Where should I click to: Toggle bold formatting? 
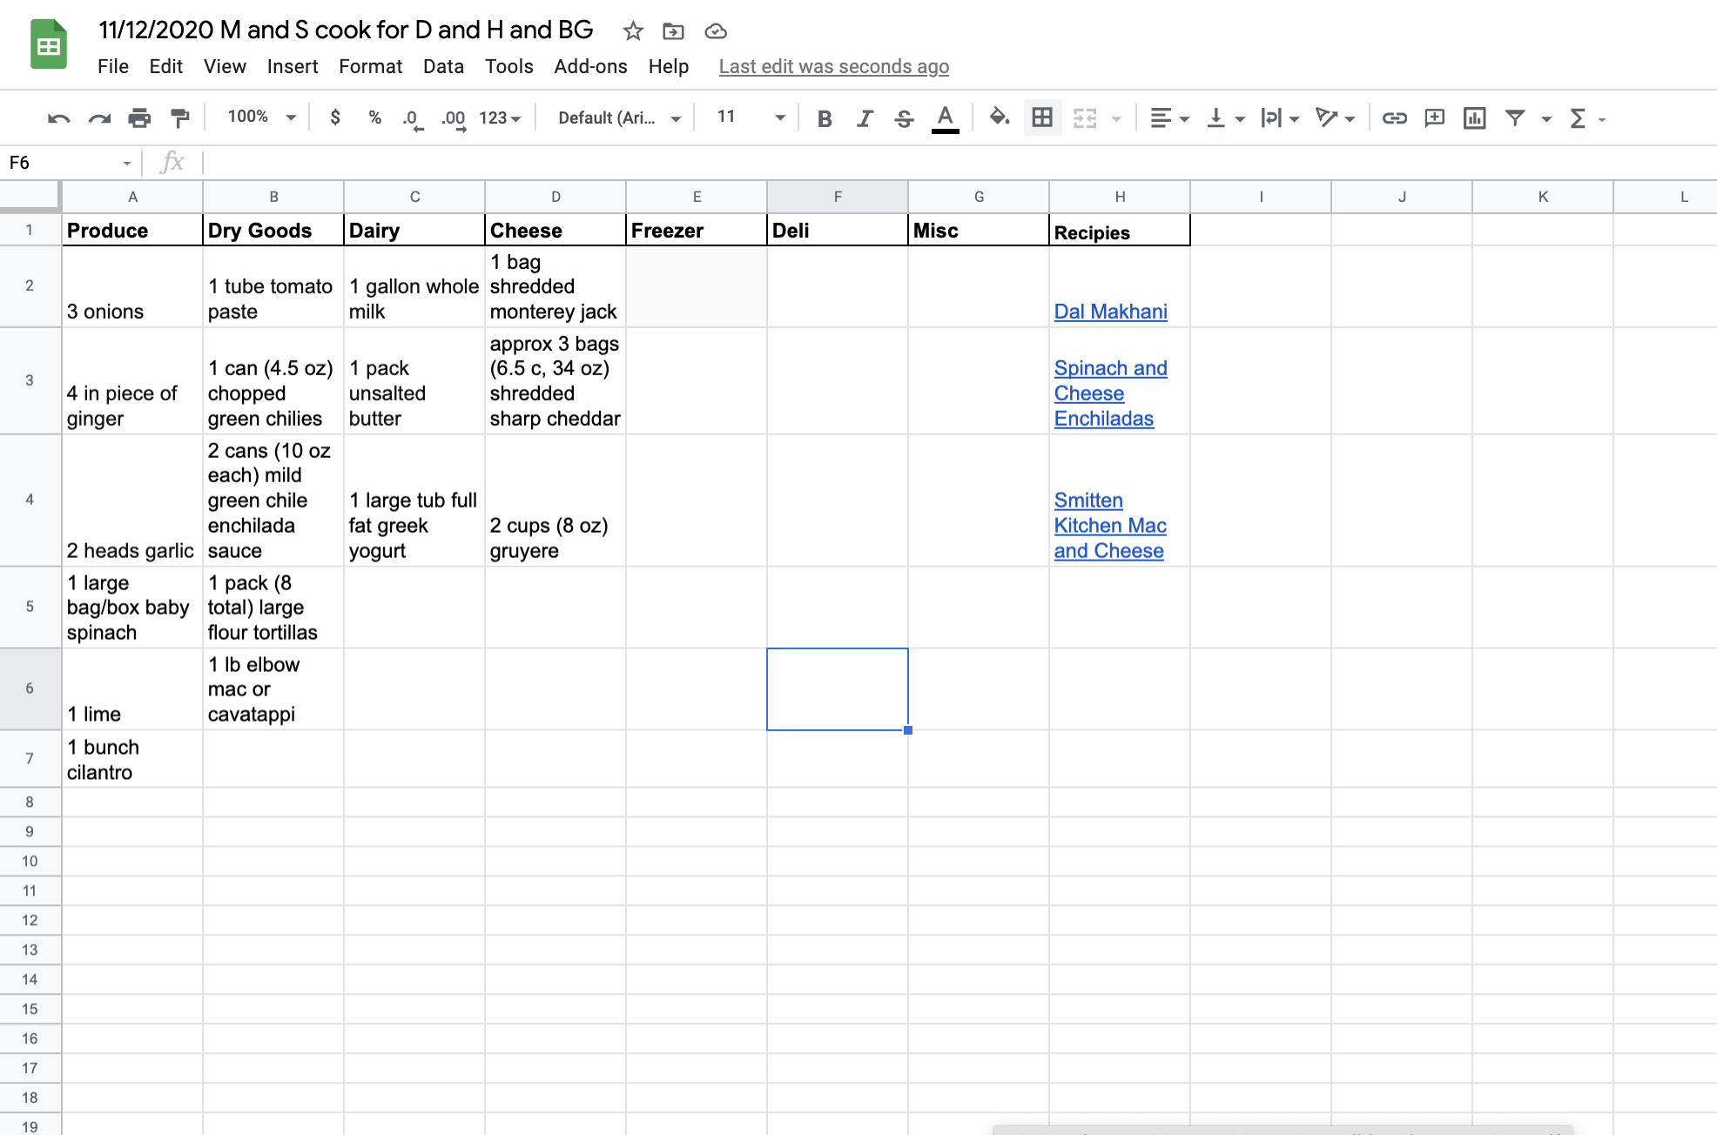(x=825, y=118)
